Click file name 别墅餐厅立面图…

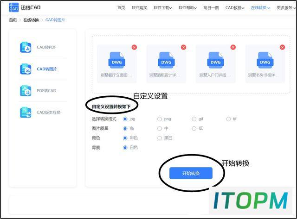pos(116,75)
